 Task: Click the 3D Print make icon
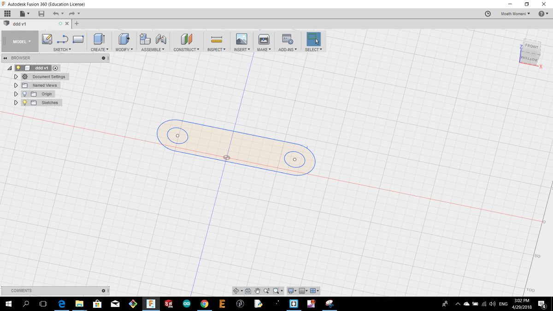coord(264,39)
